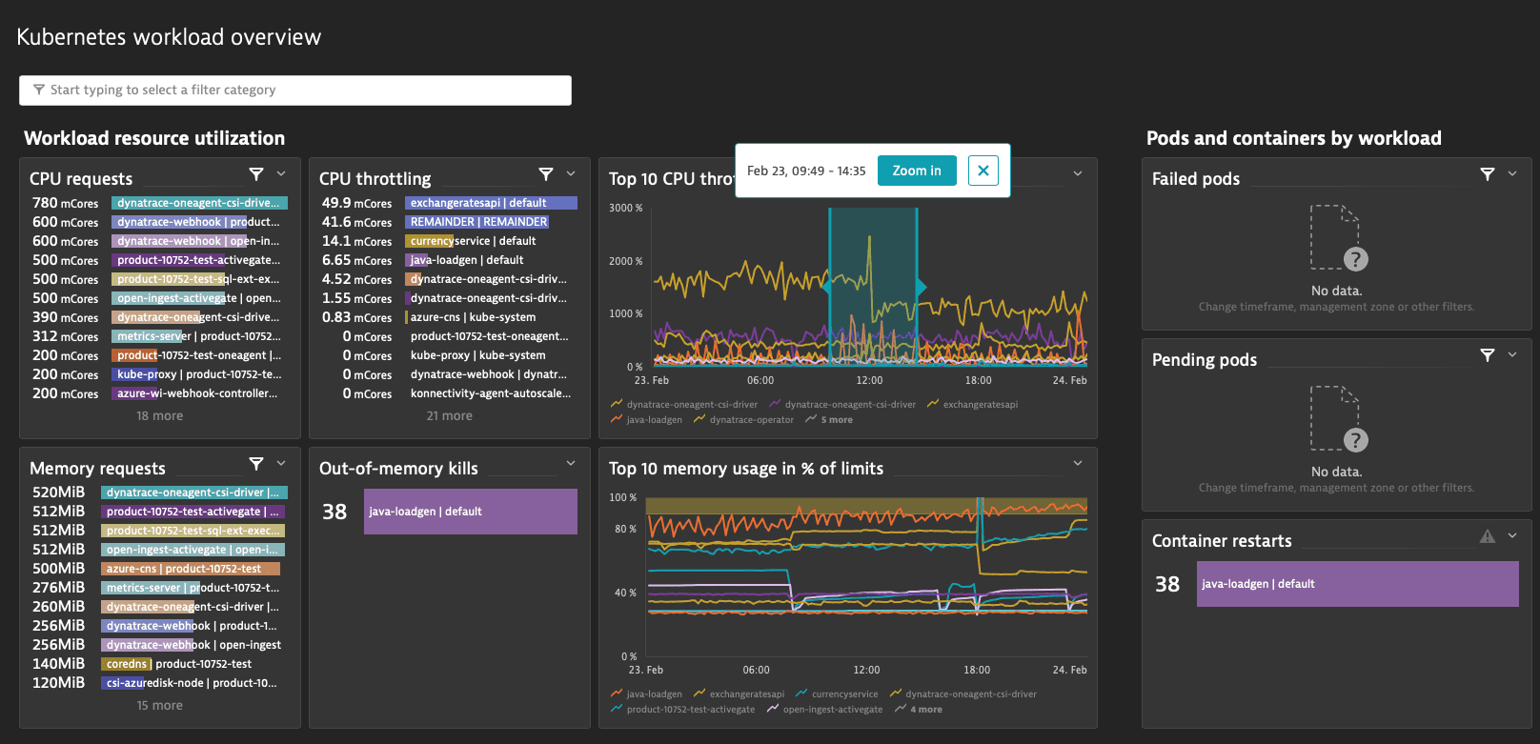Click the filter icon on CPU throttling tile
Viewport: 1540px width, 744px height.
coord(545,174)
